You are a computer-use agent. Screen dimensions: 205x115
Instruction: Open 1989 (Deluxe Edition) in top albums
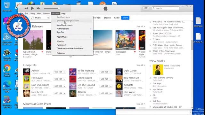163,78
